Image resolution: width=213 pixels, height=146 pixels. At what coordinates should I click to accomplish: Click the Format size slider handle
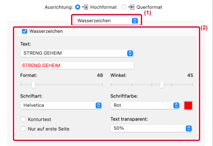33,85
